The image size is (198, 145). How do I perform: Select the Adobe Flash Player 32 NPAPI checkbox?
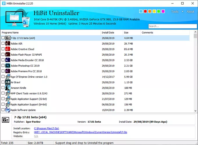pos(3,55)
